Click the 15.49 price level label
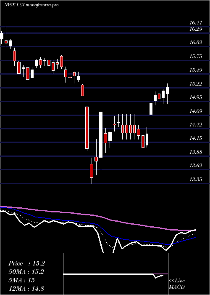The width and height of the screenshot is (210, 295). [196, 70]
